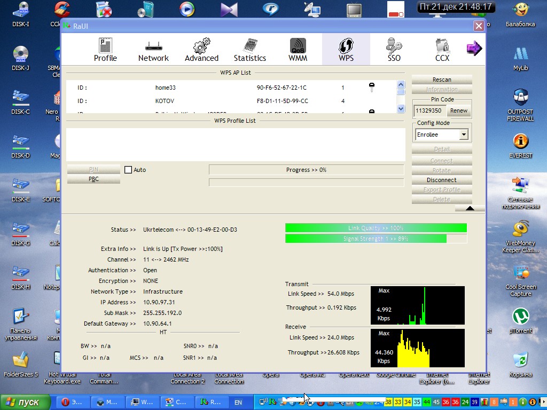Click the Renew pin button
The width and height of the screenshot is (547, 410).
[x=458, y=111]
